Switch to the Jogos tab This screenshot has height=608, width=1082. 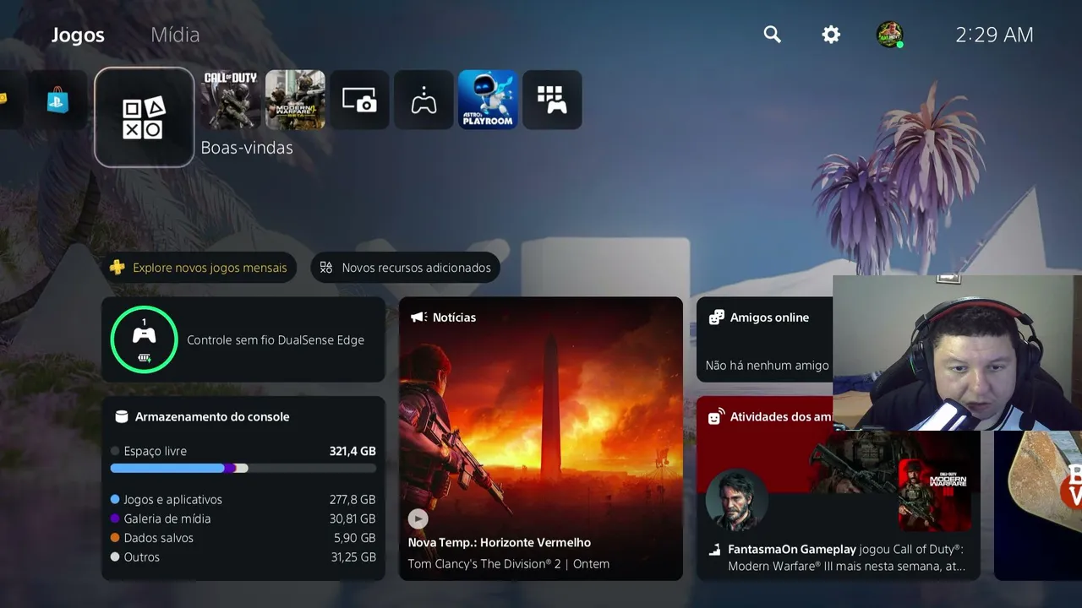point(78,35)
